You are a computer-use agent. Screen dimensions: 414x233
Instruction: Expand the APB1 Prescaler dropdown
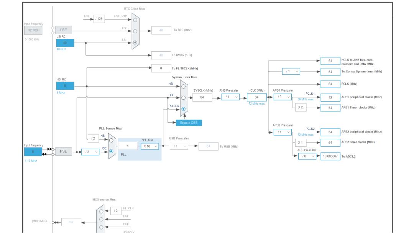coord(283,97)
